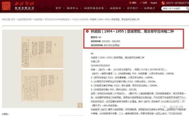Viewport: 189px width, 116px height.
Task: Open 关于我们 about us menu
Action: [132, 8]
